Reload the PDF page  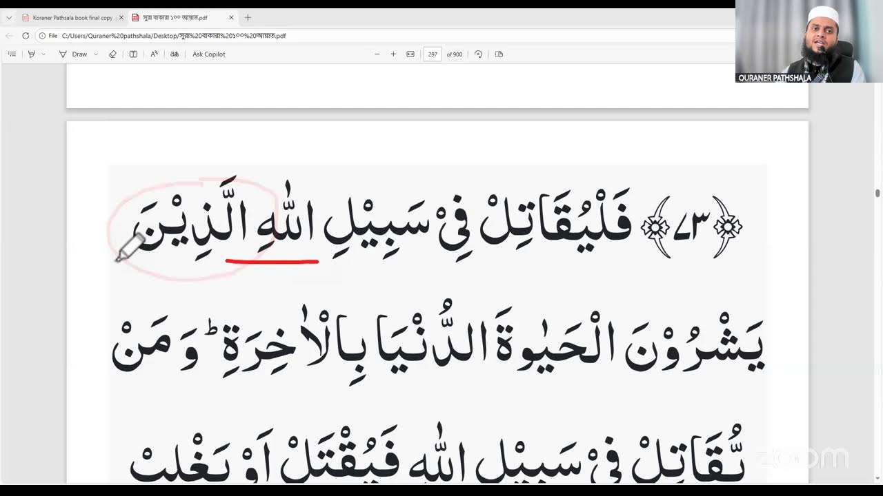tap(26, 36)
